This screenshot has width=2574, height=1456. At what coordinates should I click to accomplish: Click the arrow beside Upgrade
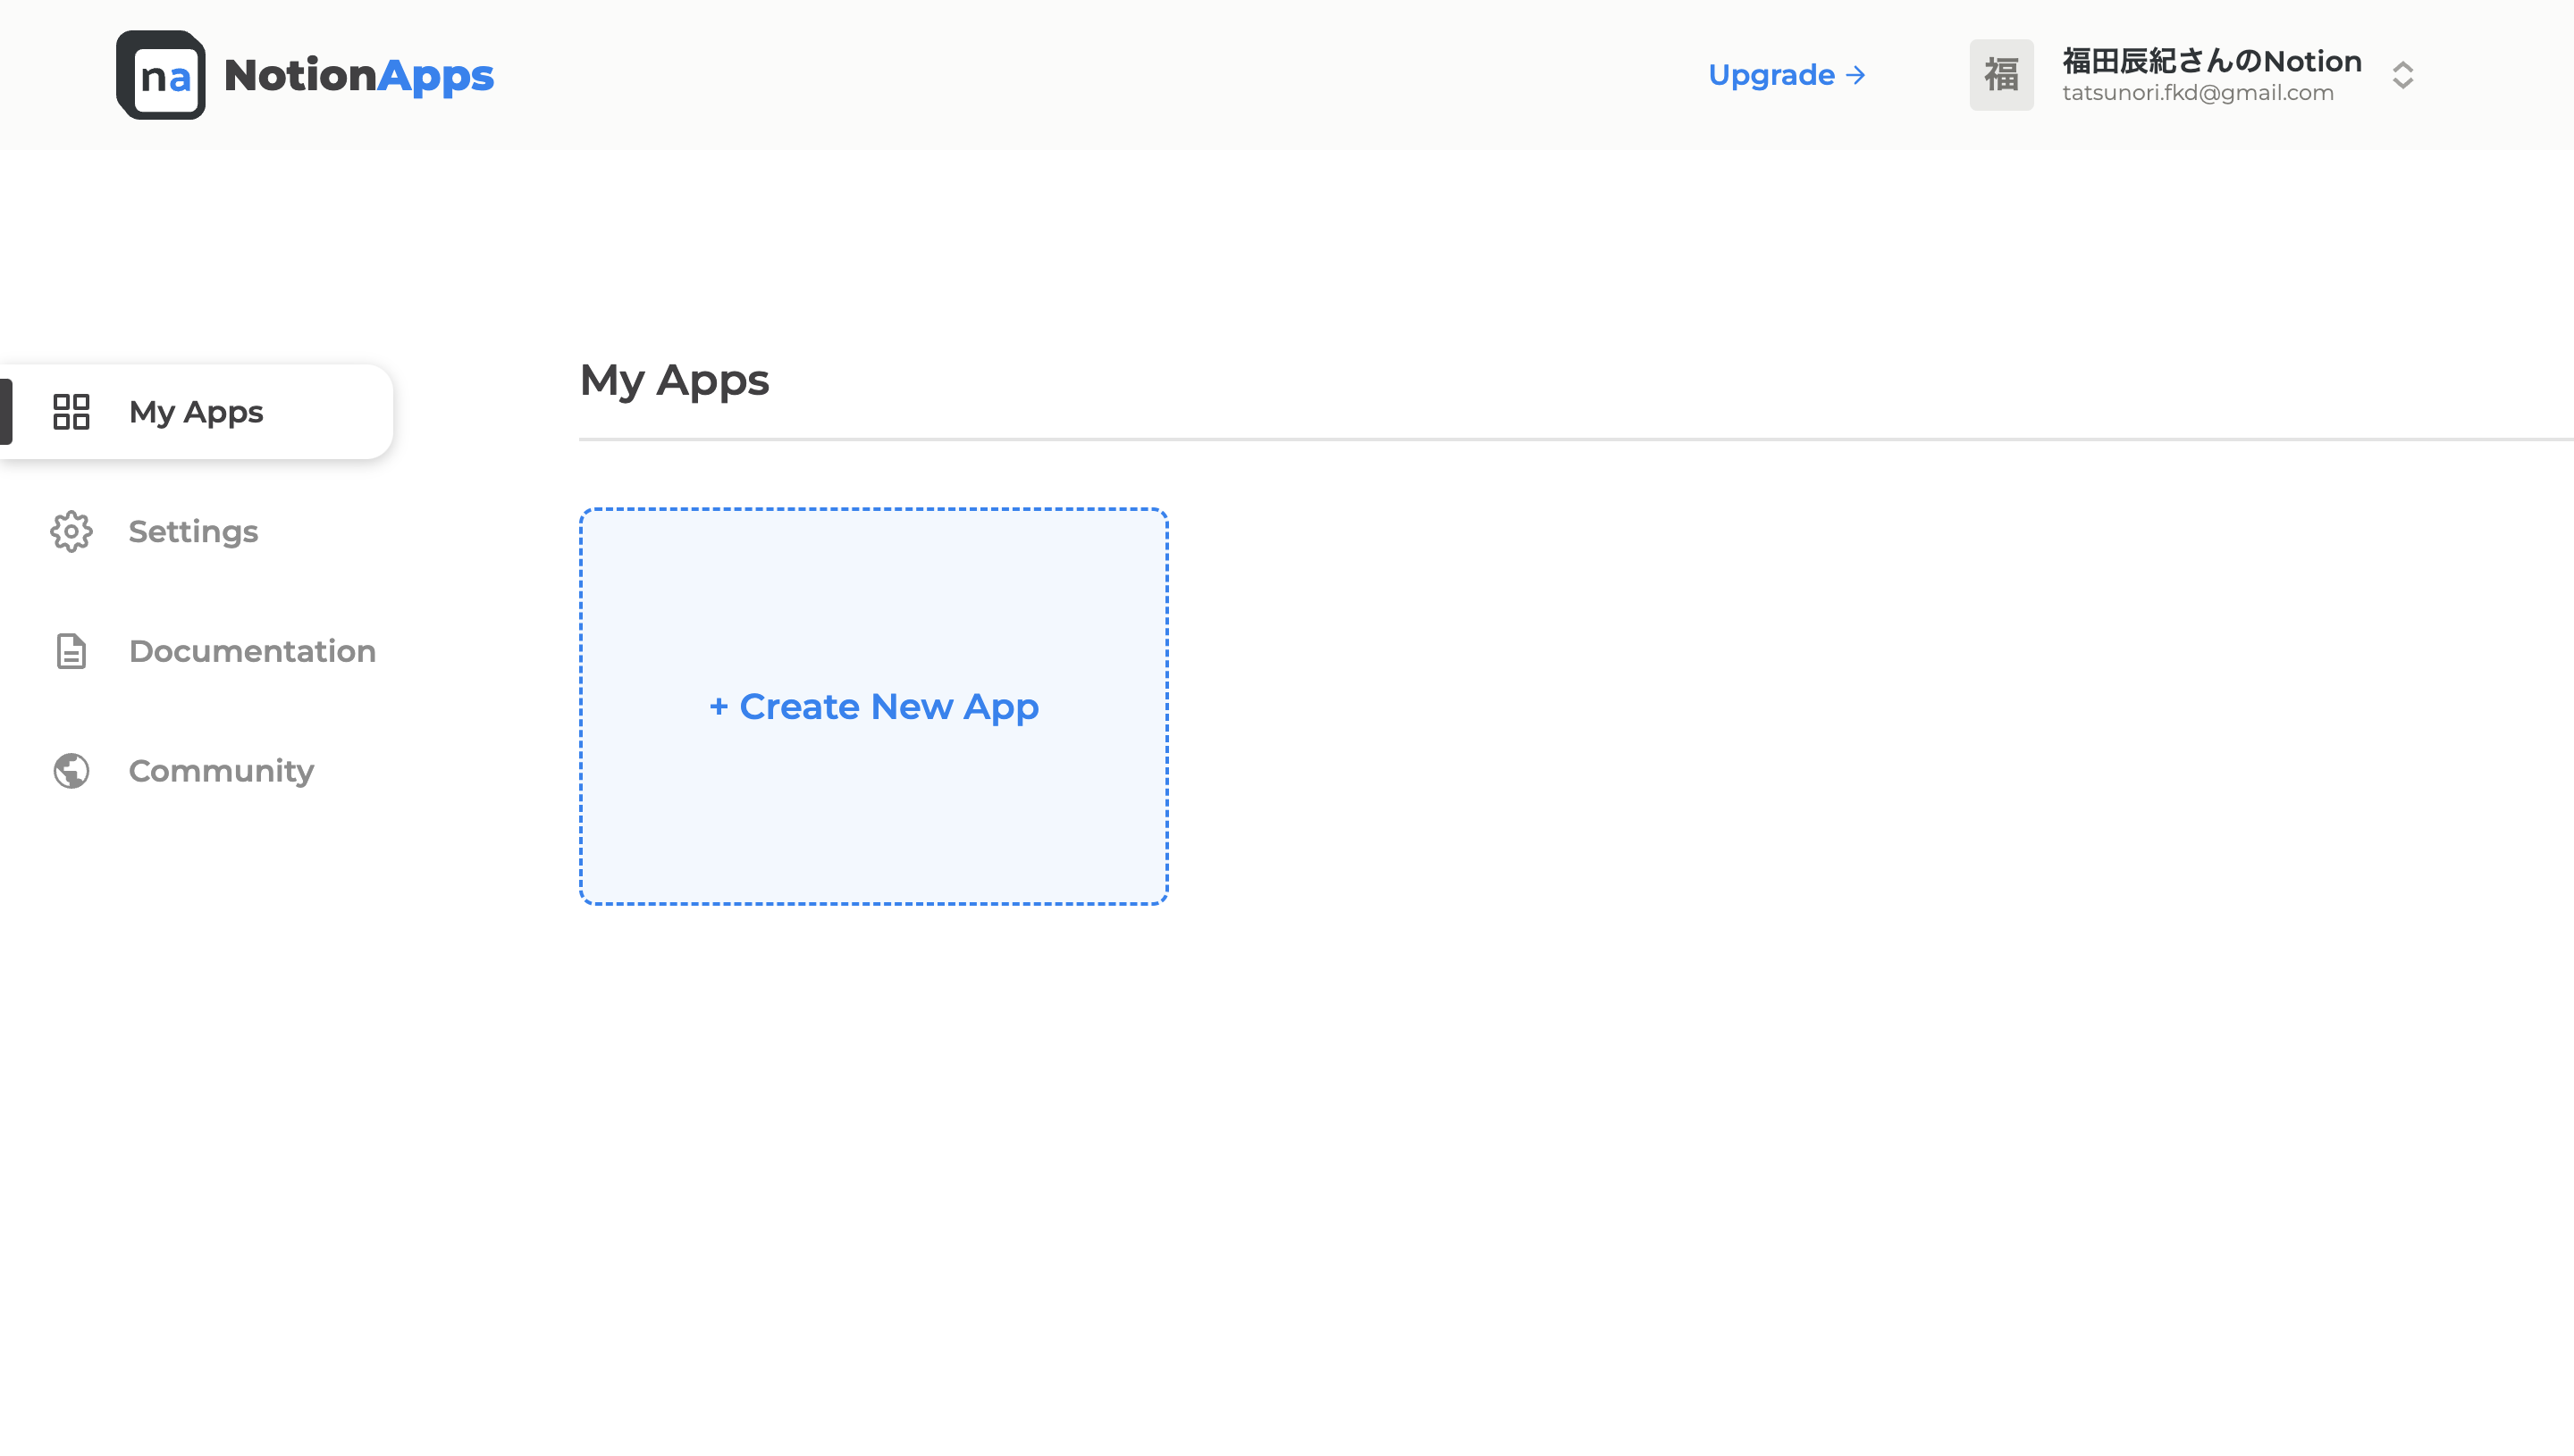click(1855, 75)
